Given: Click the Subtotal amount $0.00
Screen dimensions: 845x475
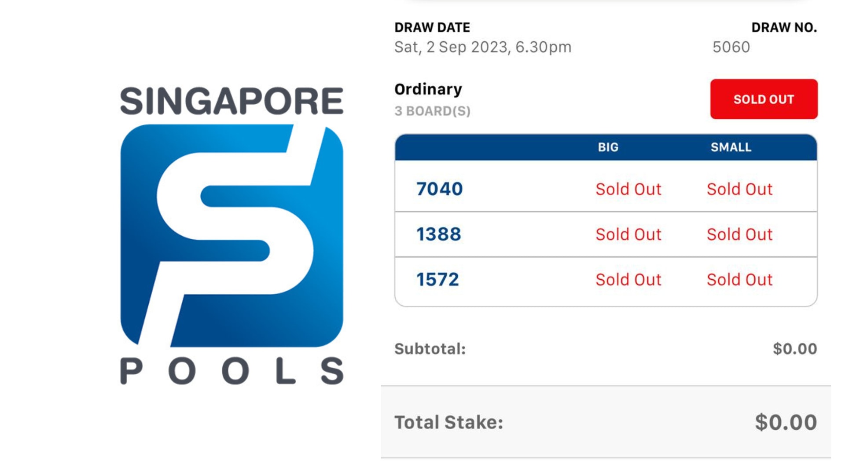Looking at the screenshot, I should (795, 349).
